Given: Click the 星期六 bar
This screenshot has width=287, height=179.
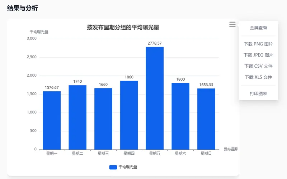Looking at the screenshot, I should tap(180, 116).
